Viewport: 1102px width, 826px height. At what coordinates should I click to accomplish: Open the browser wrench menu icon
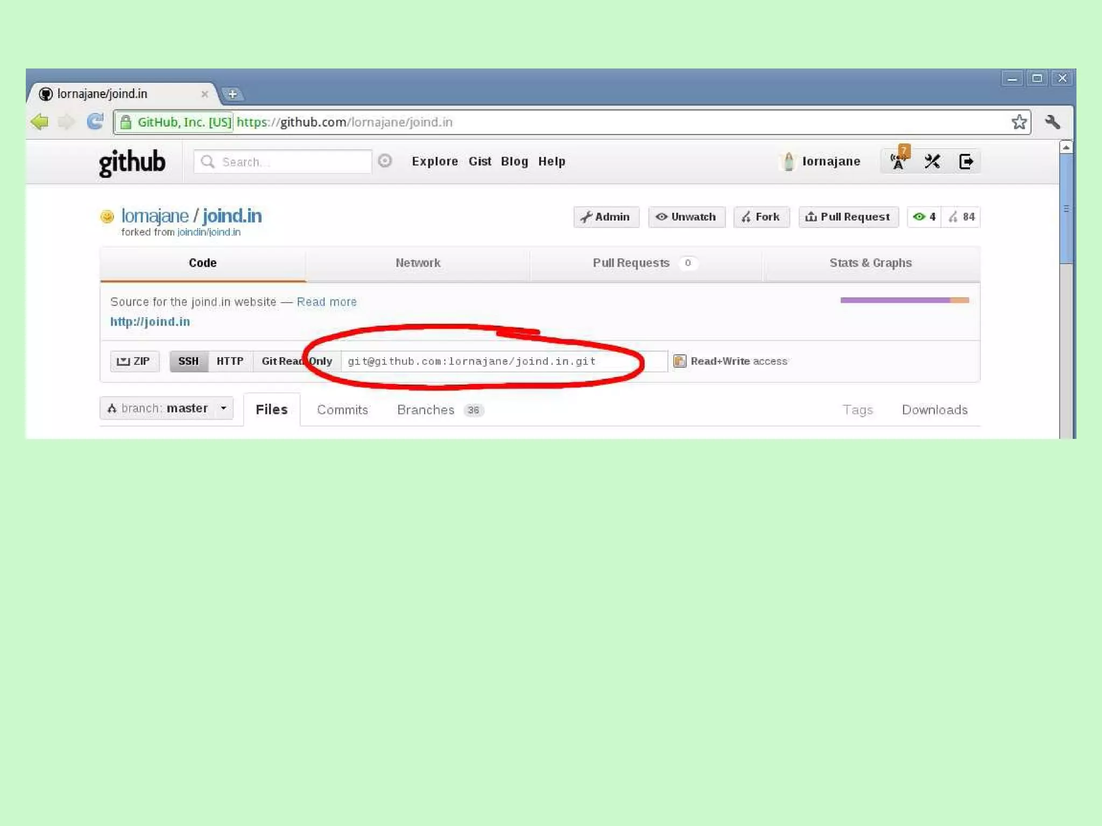(x=1052, y=122)
